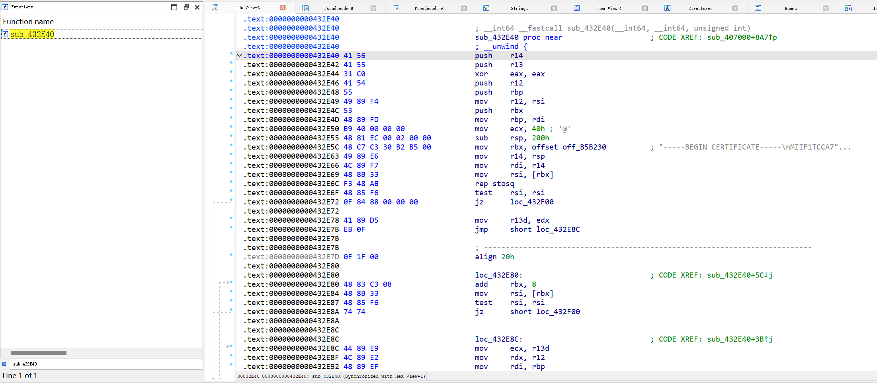Close the Pseudocode-B tab
This screenshot has height=383, width=877.
(x=373, y=8)
